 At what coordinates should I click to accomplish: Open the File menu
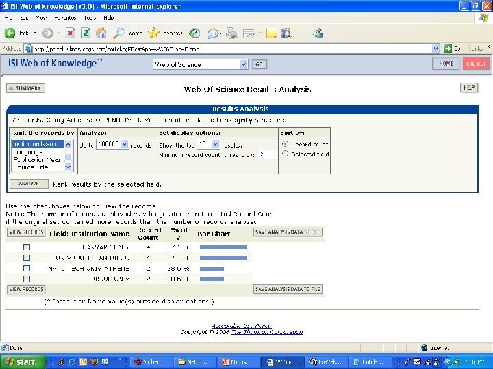tap(8, 18)
